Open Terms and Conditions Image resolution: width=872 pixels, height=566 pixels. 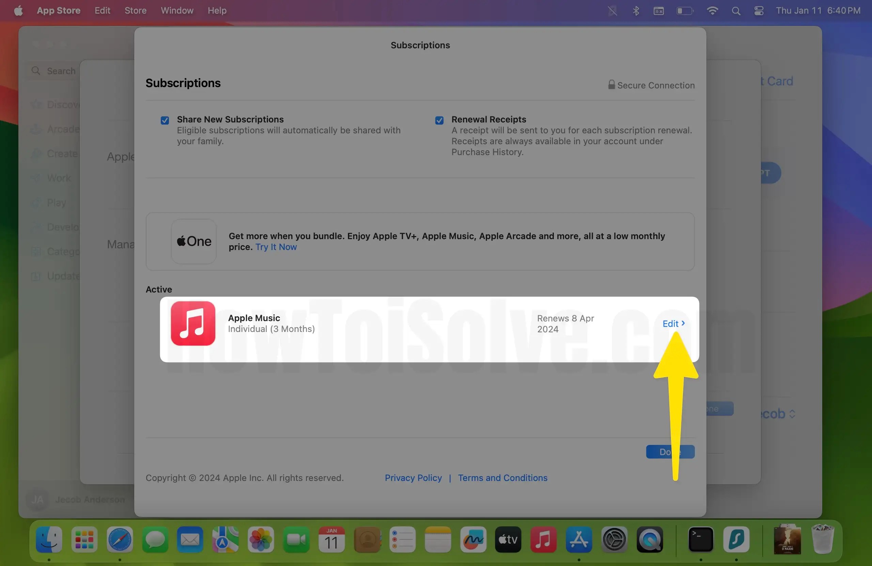pyautogui.click(x=502, y=478)
